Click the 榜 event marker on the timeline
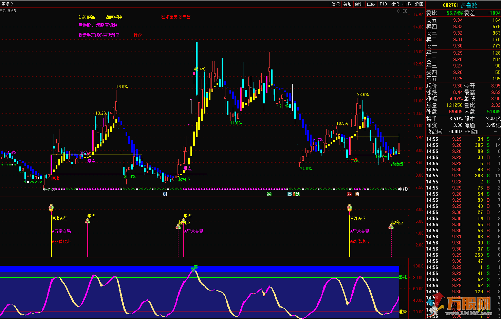Image resolution: width=501 pixels, height=319 pixels. 357,194
